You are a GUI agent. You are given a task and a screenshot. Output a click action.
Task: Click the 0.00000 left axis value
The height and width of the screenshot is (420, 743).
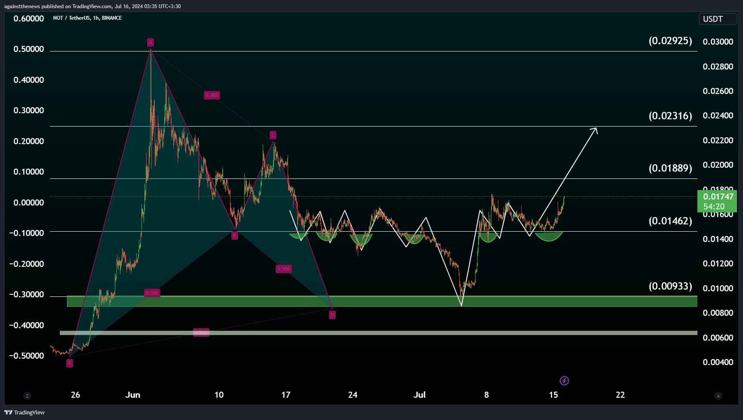(x=29, y=202)
